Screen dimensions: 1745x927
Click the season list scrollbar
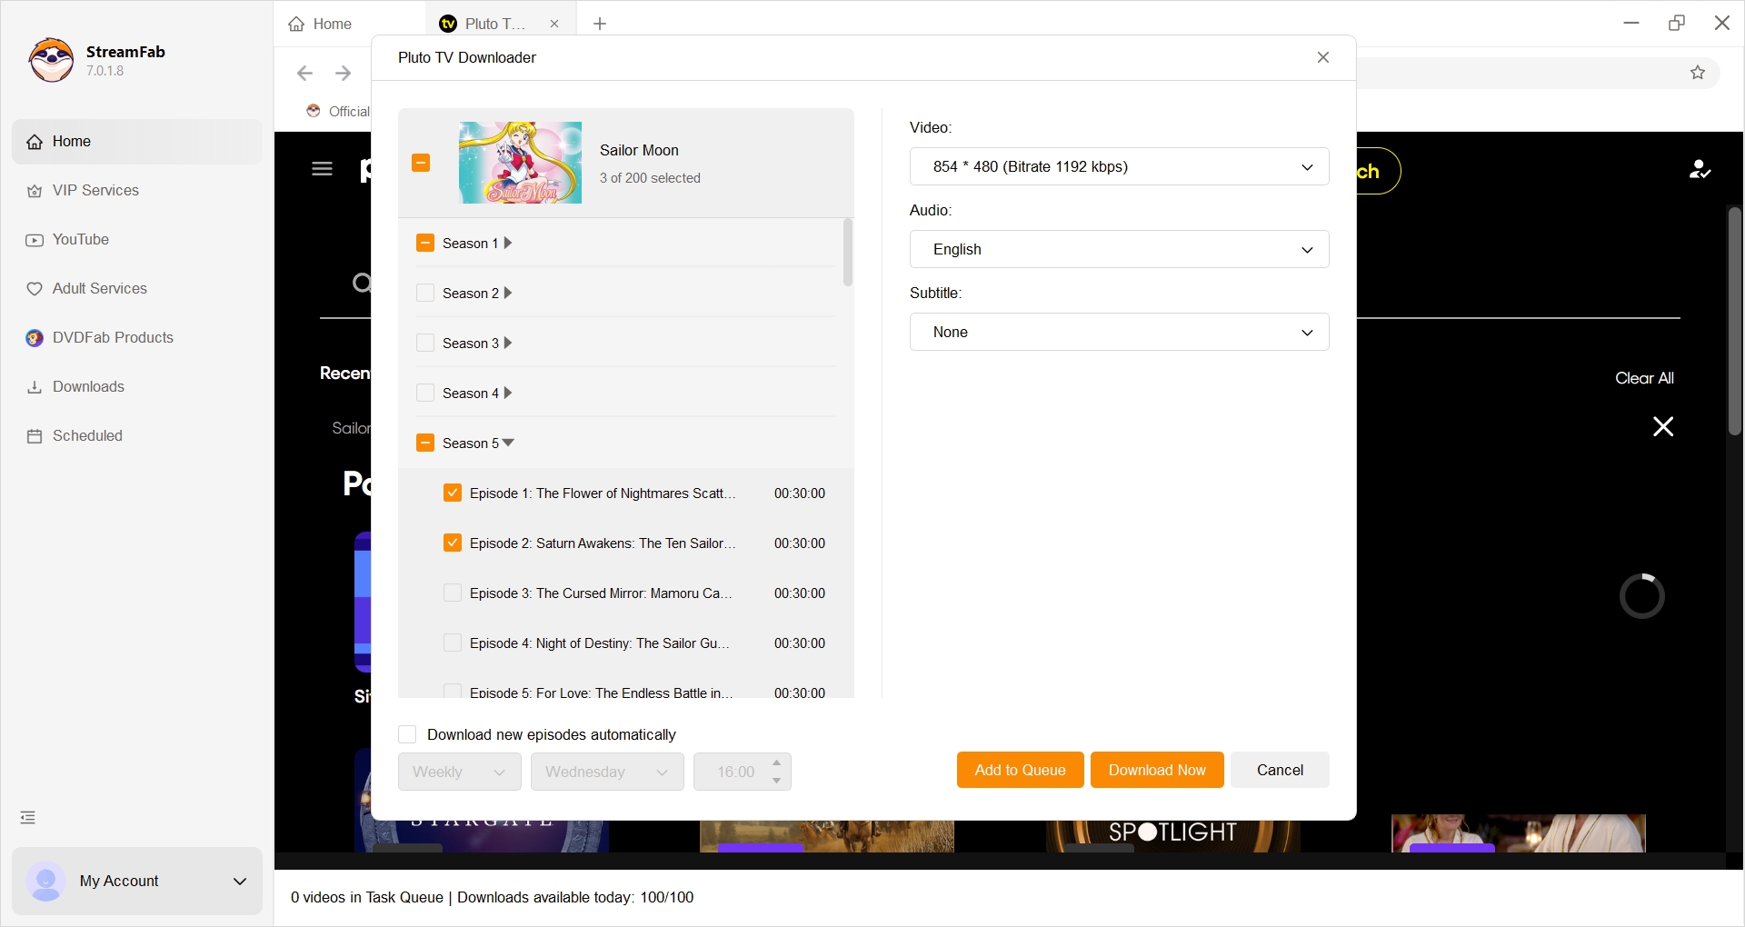(848, 253)
